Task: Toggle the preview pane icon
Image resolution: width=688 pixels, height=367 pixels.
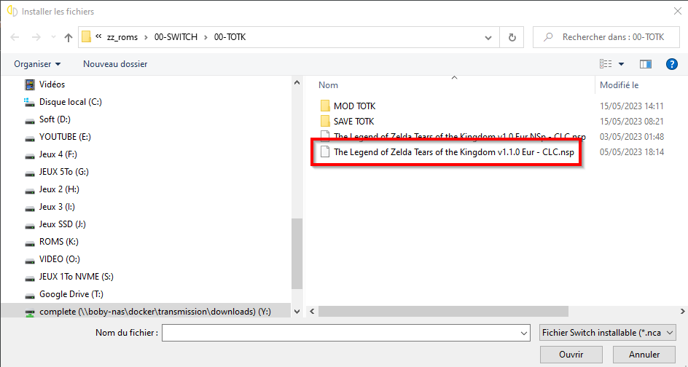Action: 645,64
